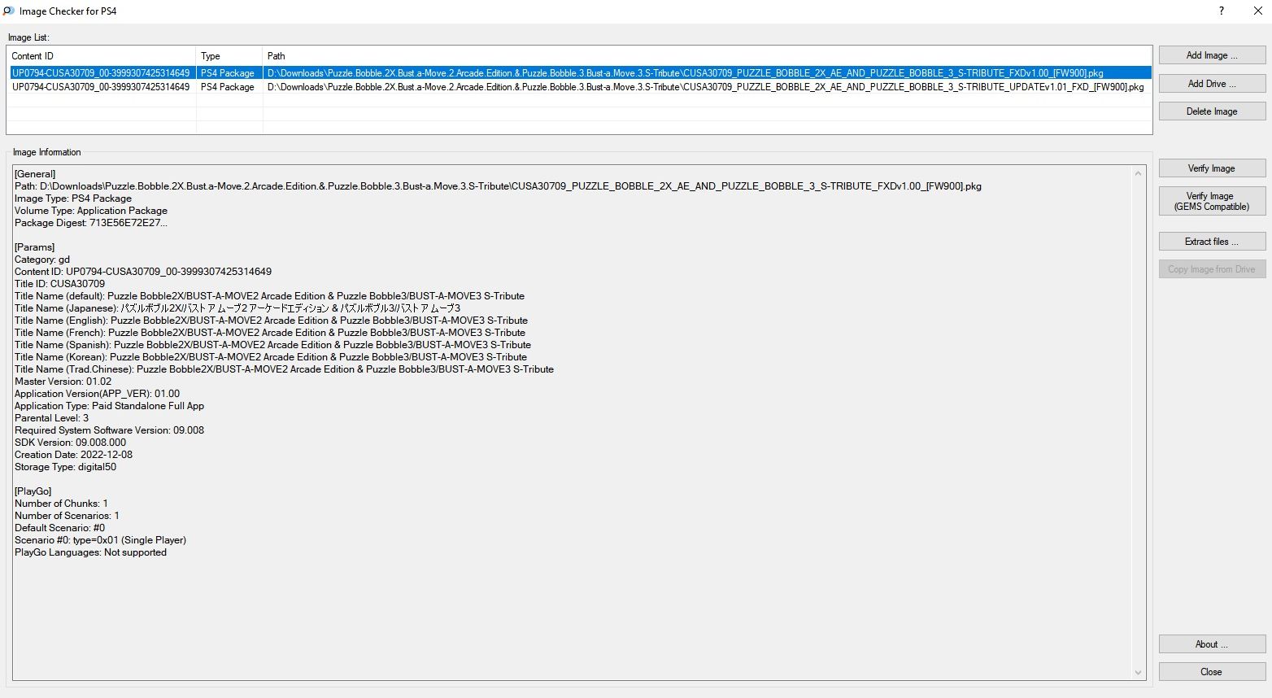Click the Image Checker app icon in title bar
Screen dimensions: 1272x698
(x=9, y=11)
